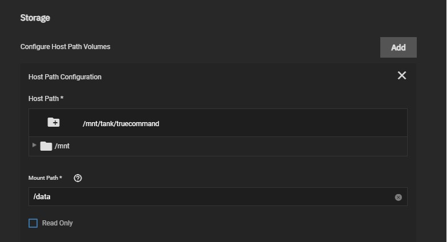Click Configure Host Path Volumes label
This screenshot has width=447, height=242.
[65, 47]
